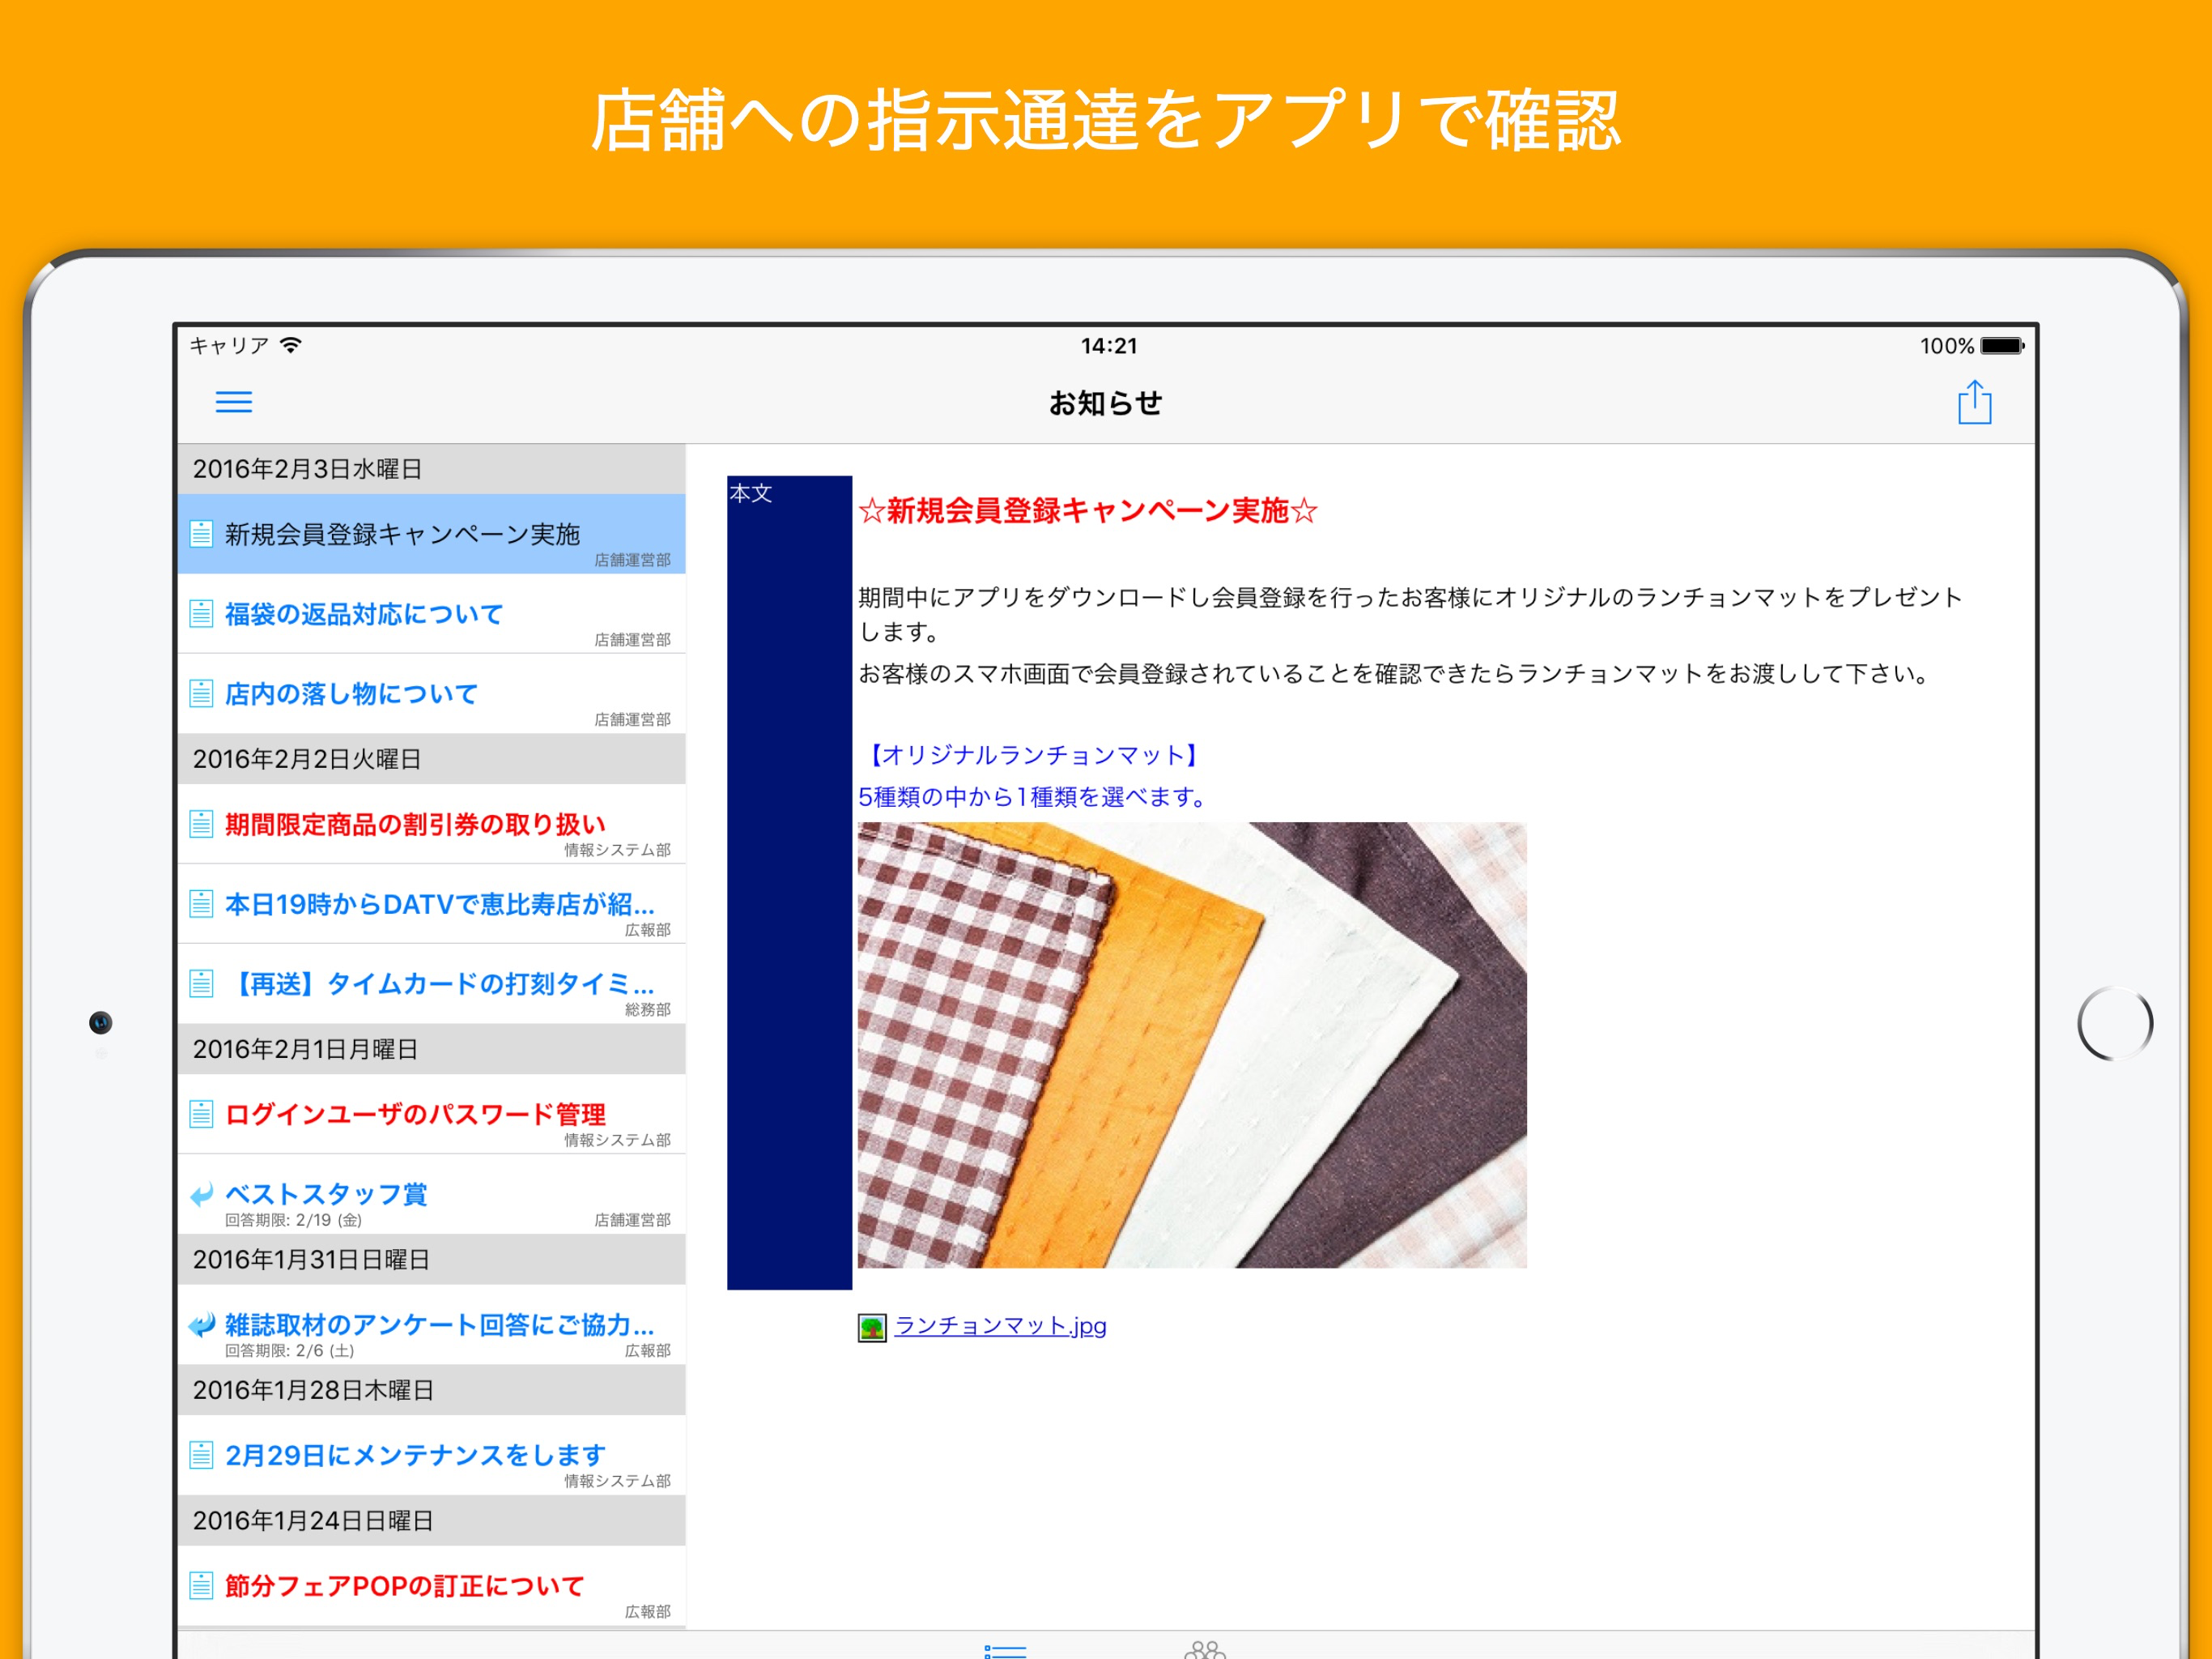Click document icon beside 期間限定商品の割引券の取り扱い
2212x1659 pixels.
pyautogui.click(x=201, y=824)
